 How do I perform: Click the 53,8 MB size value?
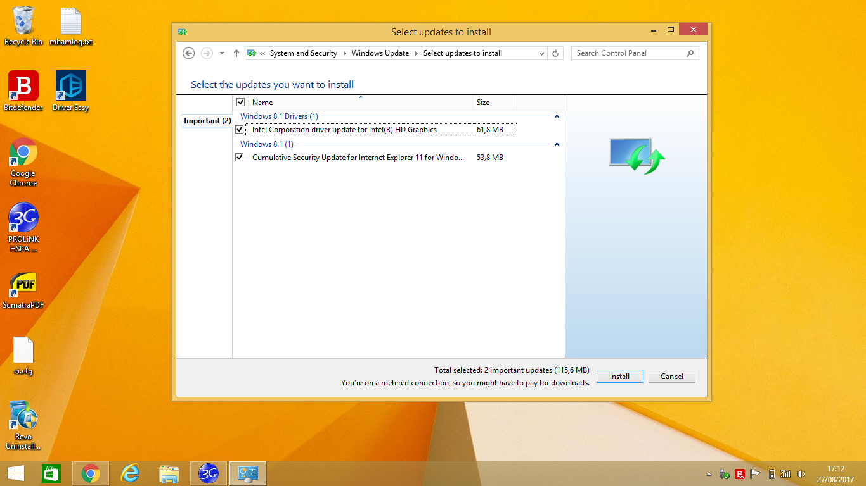pos(490,158)
